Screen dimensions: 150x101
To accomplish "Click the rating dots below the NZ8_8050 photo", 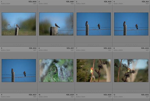I will coord(19,45).
